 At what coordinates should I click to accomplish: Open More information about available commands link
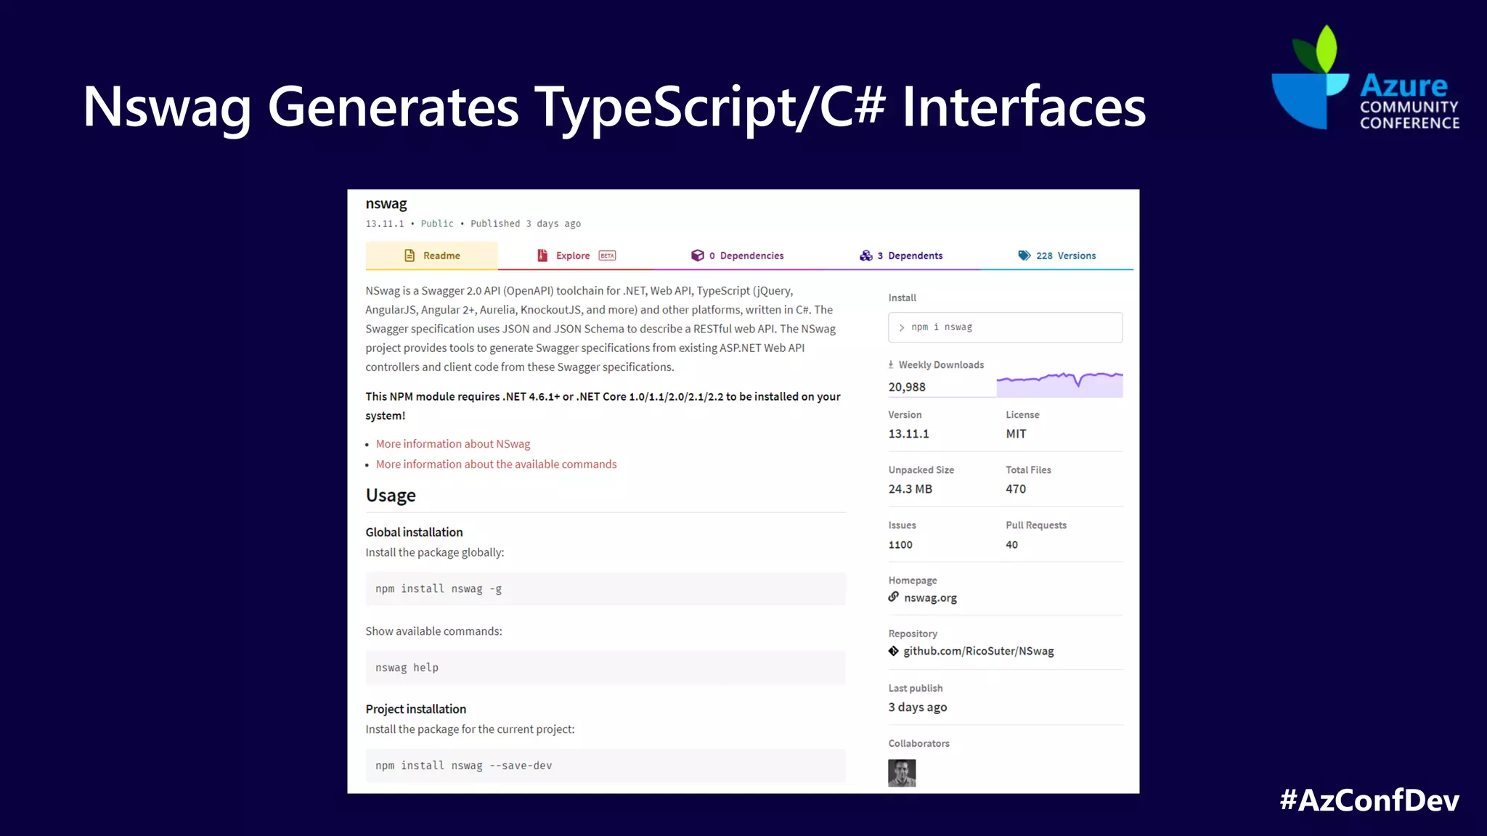496,464
